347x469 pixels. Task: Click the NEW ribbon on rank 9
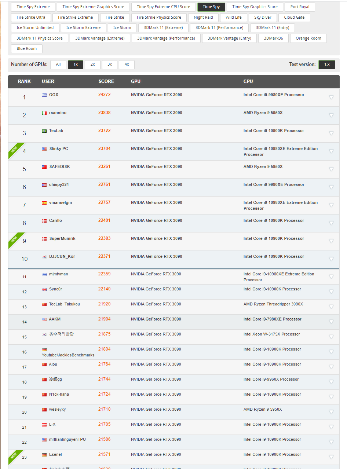point(15,239)
